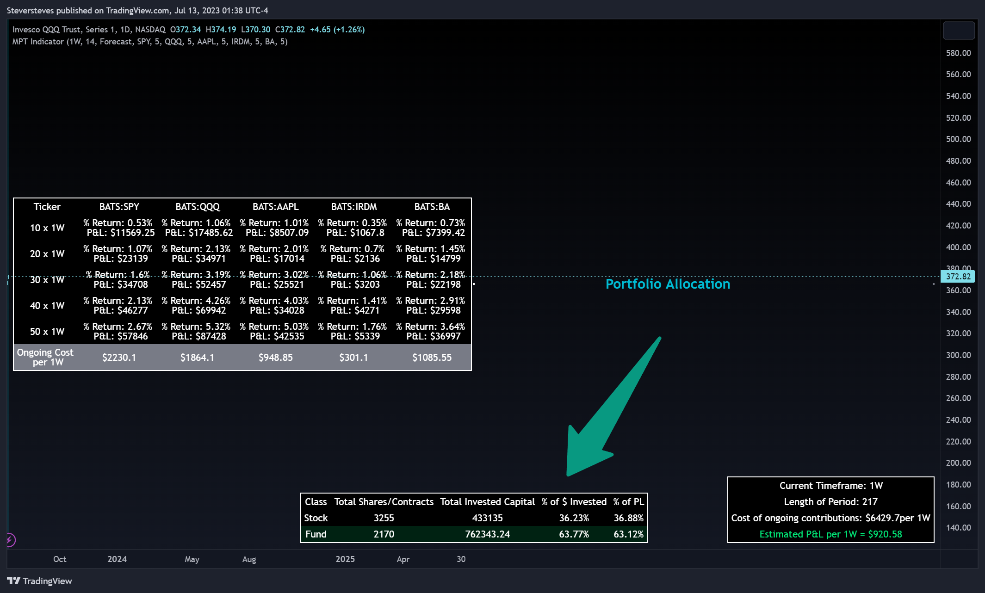Click the 372.82 current price label
Viewport: 985px width, 593px height.
tap(958, 277)
